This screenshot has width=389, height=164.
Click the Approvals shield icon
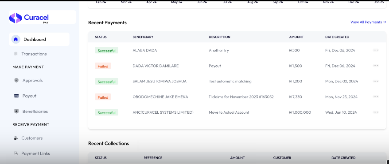click(x=16, y=80)
